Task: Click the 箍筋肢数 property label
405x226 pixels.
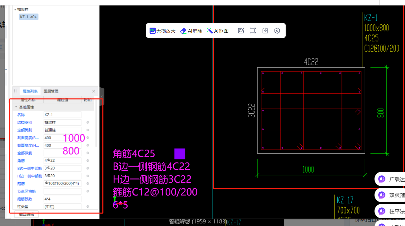Action: 25,199
